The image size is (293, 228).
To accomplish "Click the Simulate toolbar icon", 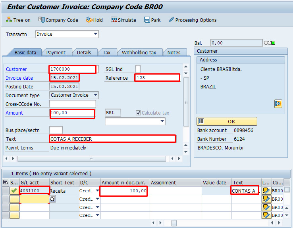I will (x=114, y=20).
